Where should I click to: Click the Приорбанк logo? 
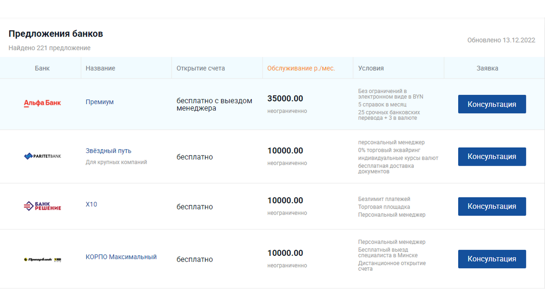43,259
